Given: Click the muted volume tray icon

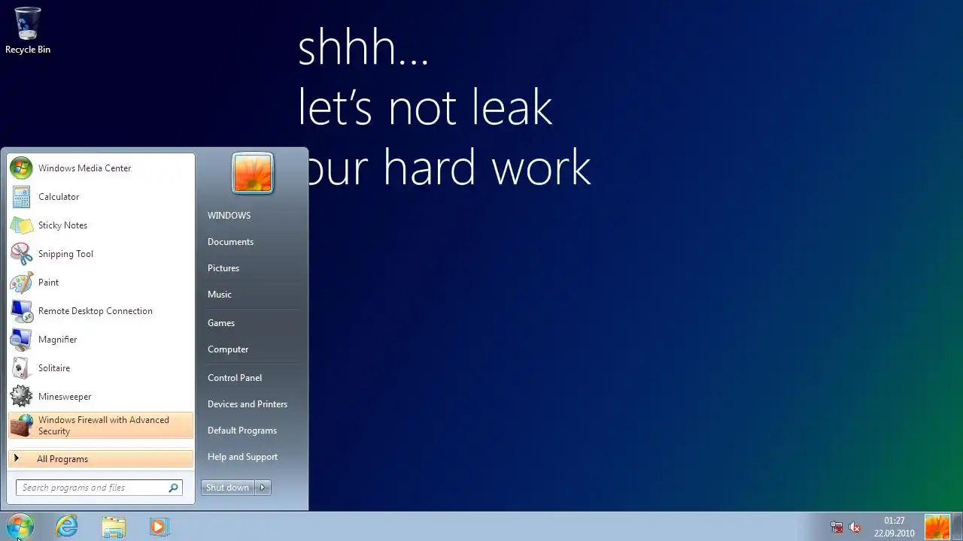Looking at the screenshot, I should click(855, 527).
